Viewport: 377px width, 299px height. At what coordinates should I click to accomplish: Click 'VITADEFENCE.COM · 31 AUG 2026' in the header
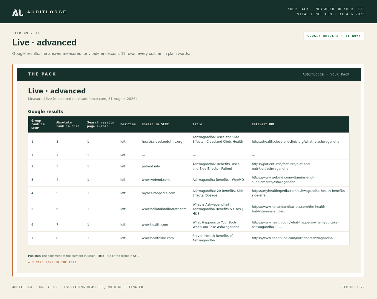tap(331, 14)
